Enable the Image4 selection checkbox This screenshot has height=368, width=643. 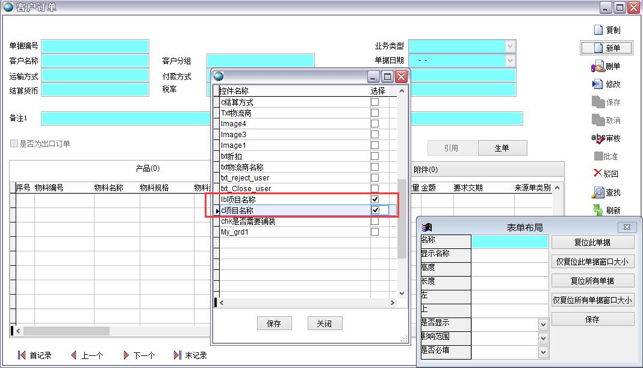375,124
